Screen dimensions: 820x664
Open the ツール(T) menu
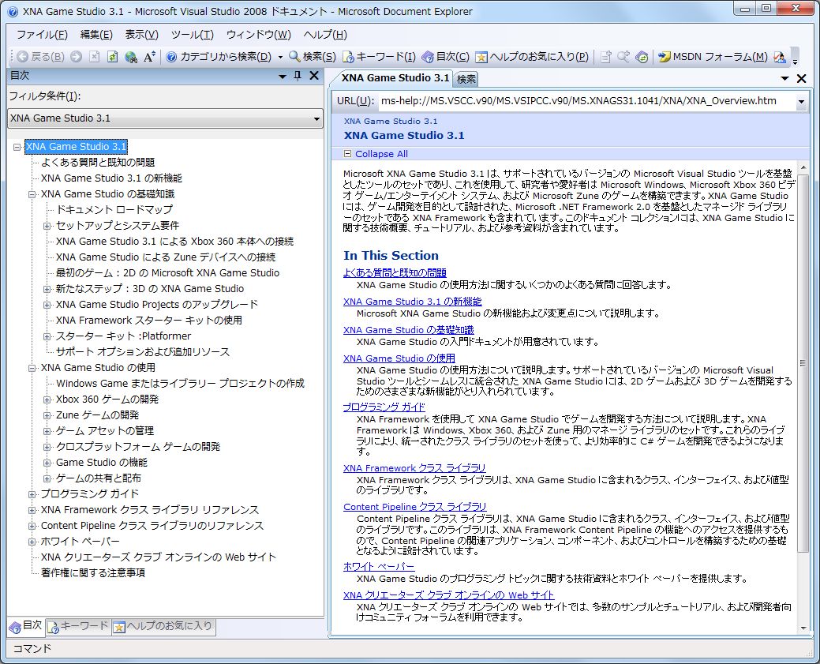pyautogui.click(x=192, y=35)
